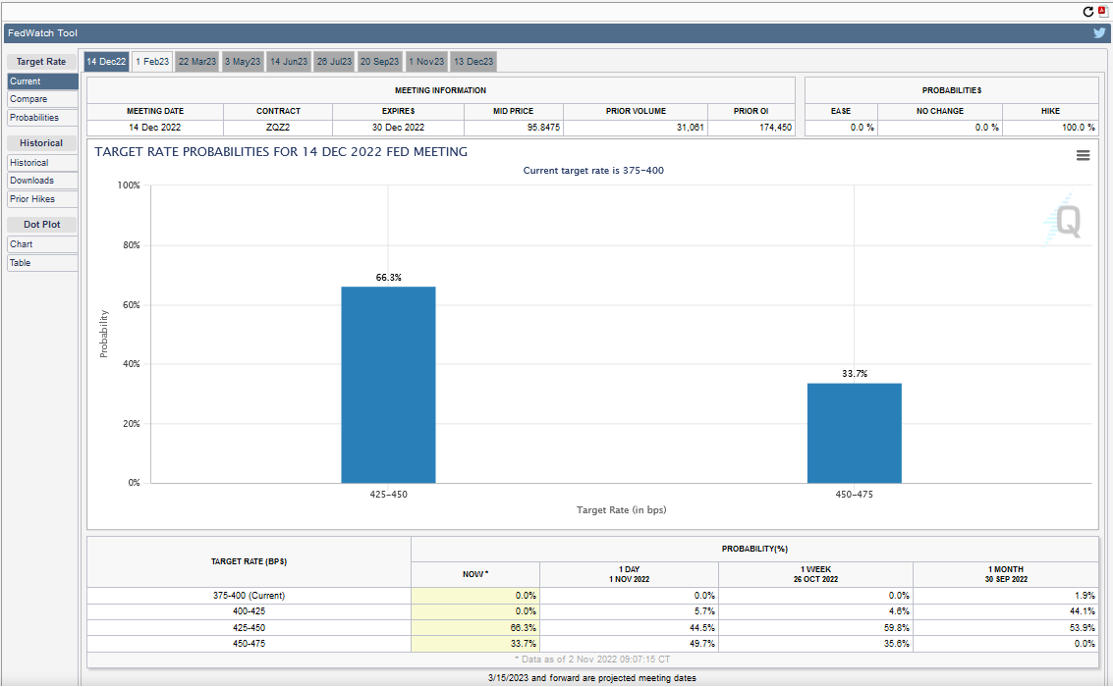The width and height of the screenshot is (1113, 687).
Task: Click the 30 Dec 2022 expiry cell
Action: coord(398,128)
